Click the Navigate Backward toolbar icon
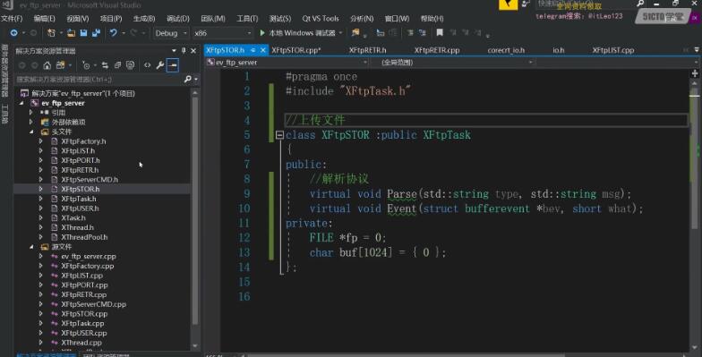702x357 pixels. point(14,33)
